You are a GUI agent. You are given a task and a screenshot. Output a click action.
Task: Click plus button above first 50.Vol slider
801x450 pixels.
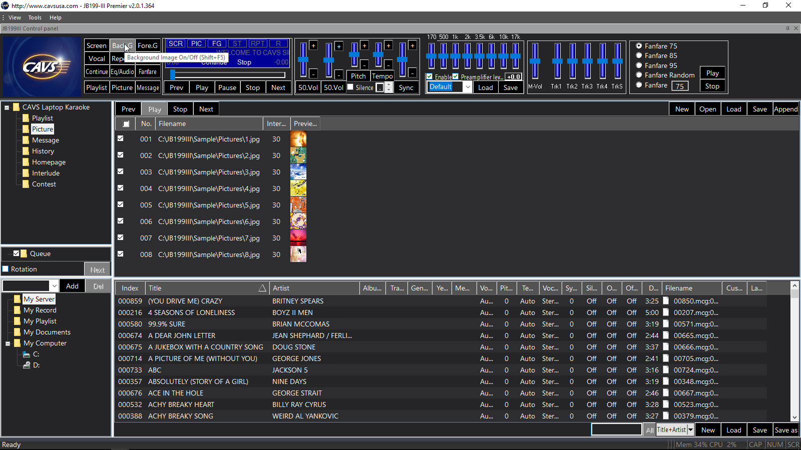(x=313, y=45)
